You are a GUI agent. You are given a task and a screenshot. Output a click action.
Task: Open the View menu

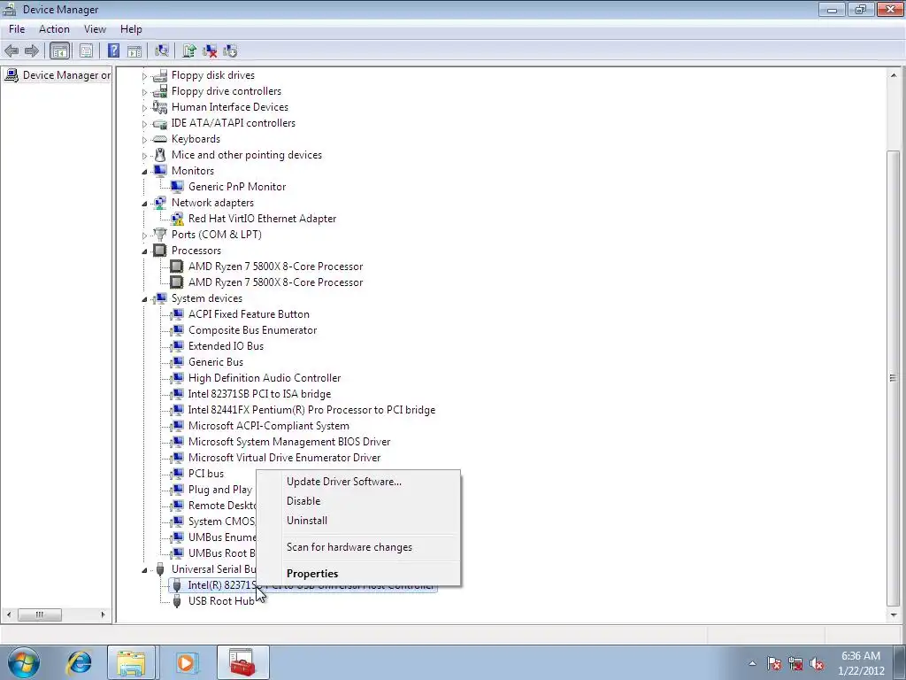95,29
